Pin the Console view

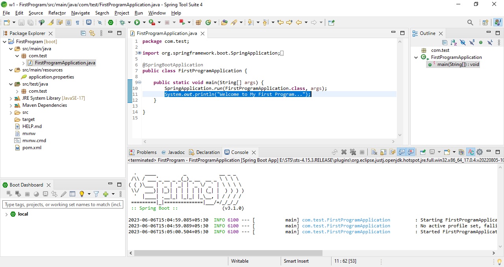point(422,152)
